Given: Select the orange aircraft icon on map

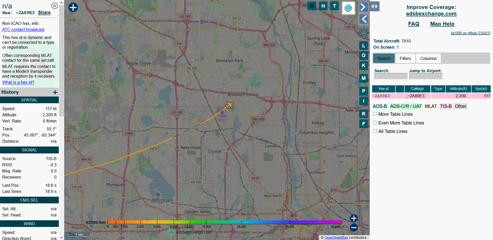Looking at the screenshot, I should (x=229, y=105).
